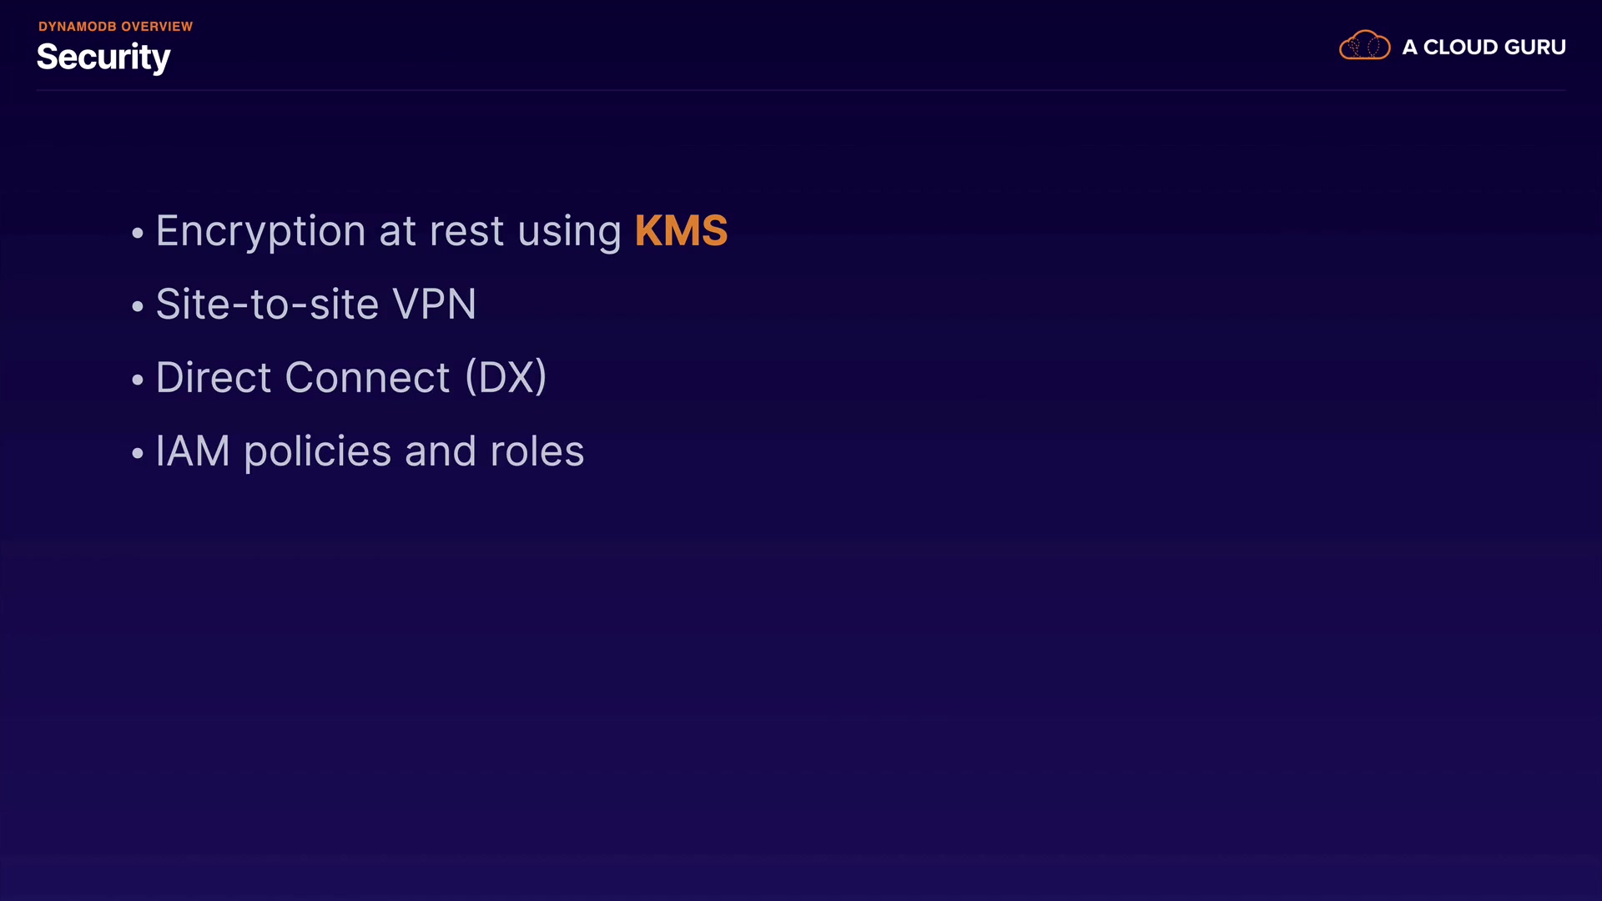1602x901 pixels.
Task: Click the bullet dot before "IAM policies"
Action: [138, 454]
